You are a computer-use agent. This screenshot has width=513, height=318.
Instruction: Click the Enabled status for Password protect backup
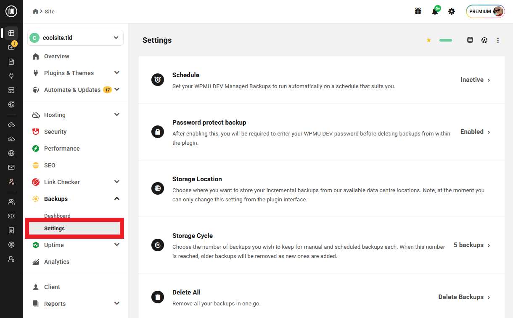(x=476, y=132)
